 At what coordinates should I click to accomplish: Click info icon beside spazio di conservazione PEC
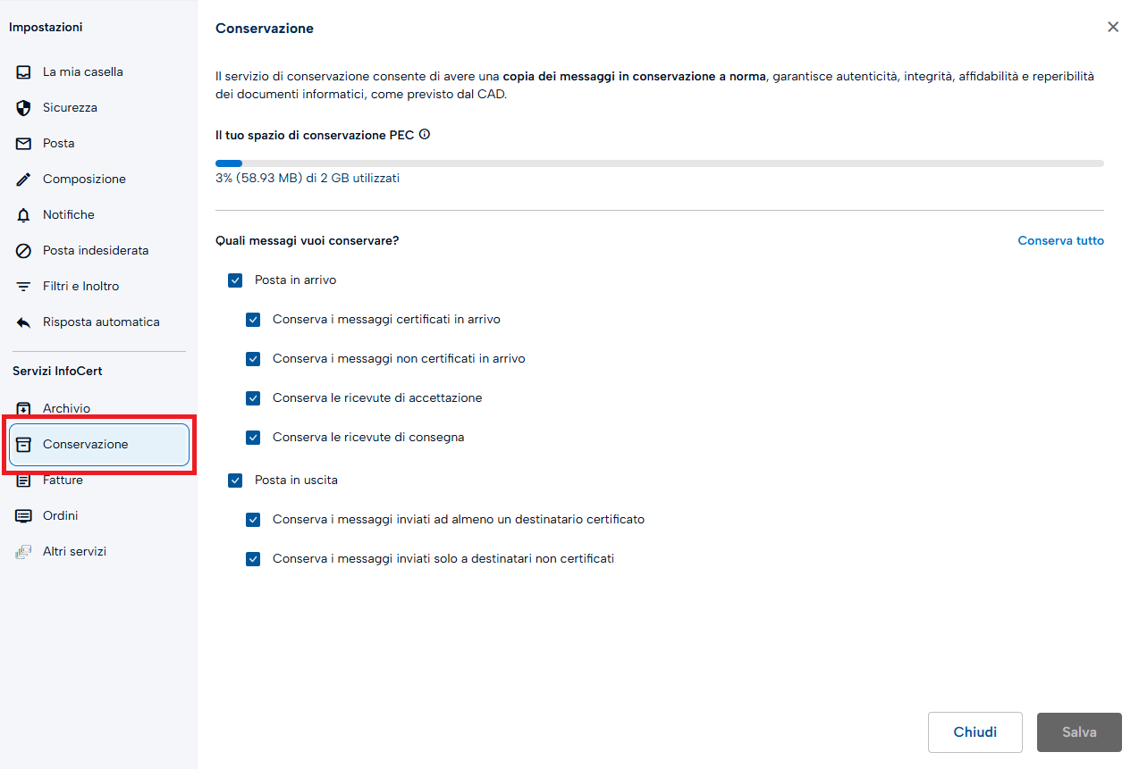point(425,135)
